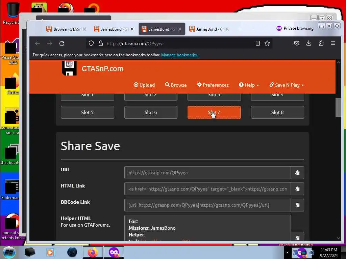
Task: Go back to the previous page
Action: [37, 44]
